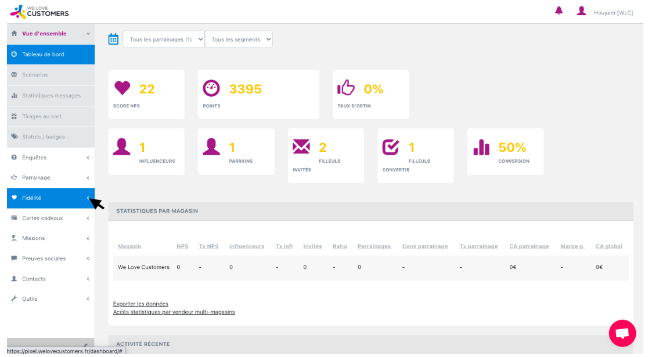Go to Statistiques messages

(x=51, y=96)
